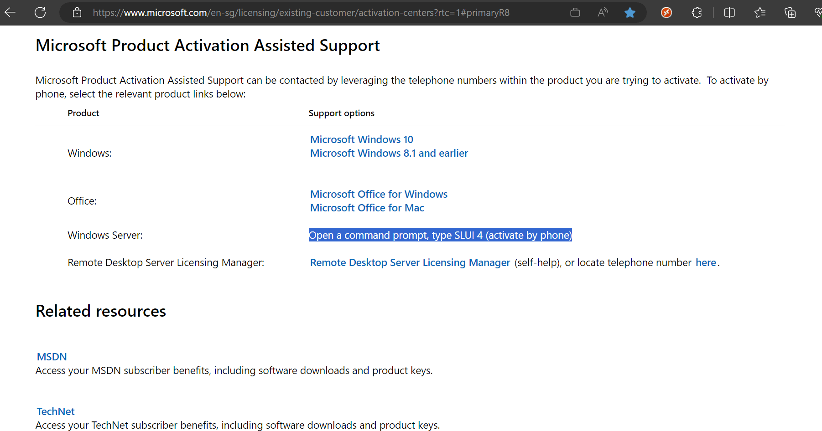
Task: Enable split screen view icon
Action: pos(729,13)
